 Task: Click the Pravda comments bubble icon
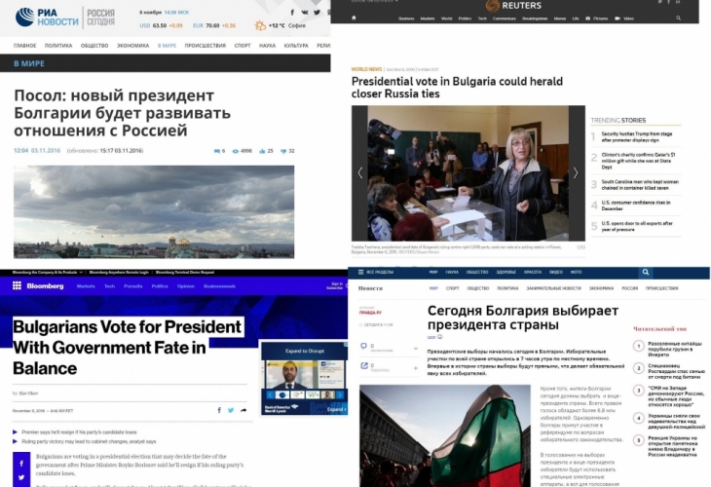[363, 347]
